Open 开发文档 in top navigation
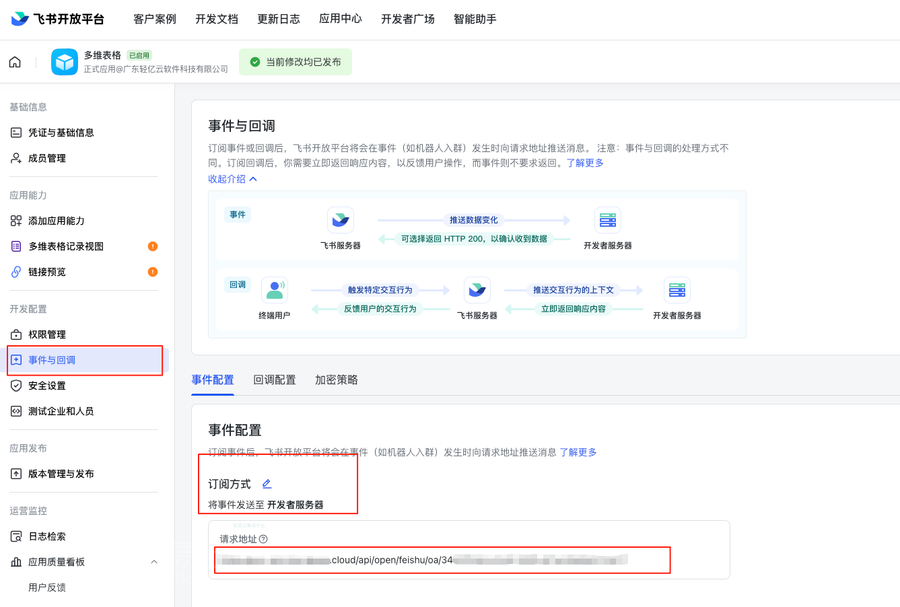 tap(217, 19)
